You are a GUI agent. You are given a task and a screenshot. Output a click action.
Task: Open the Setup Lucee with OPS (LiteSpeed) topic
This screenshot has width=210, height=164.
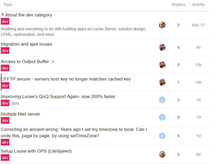36,151
